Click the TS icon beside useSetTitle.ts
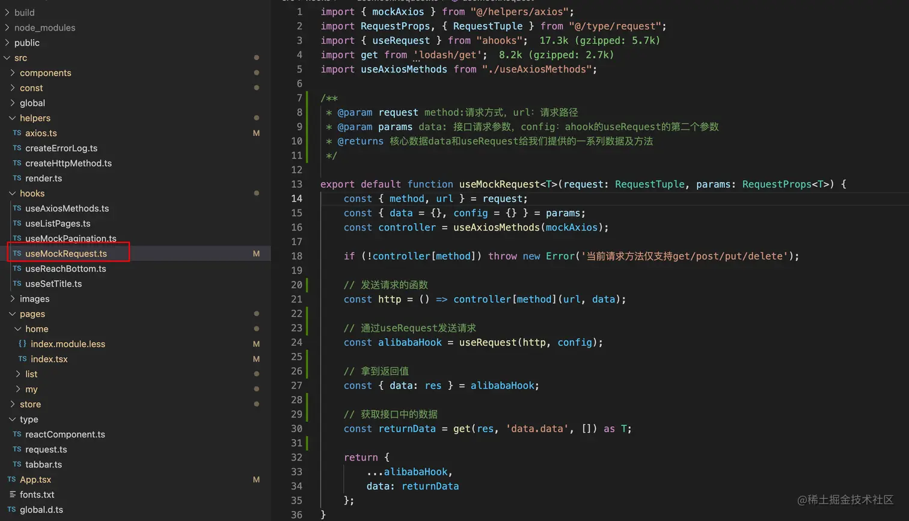 tap(17, 283)
